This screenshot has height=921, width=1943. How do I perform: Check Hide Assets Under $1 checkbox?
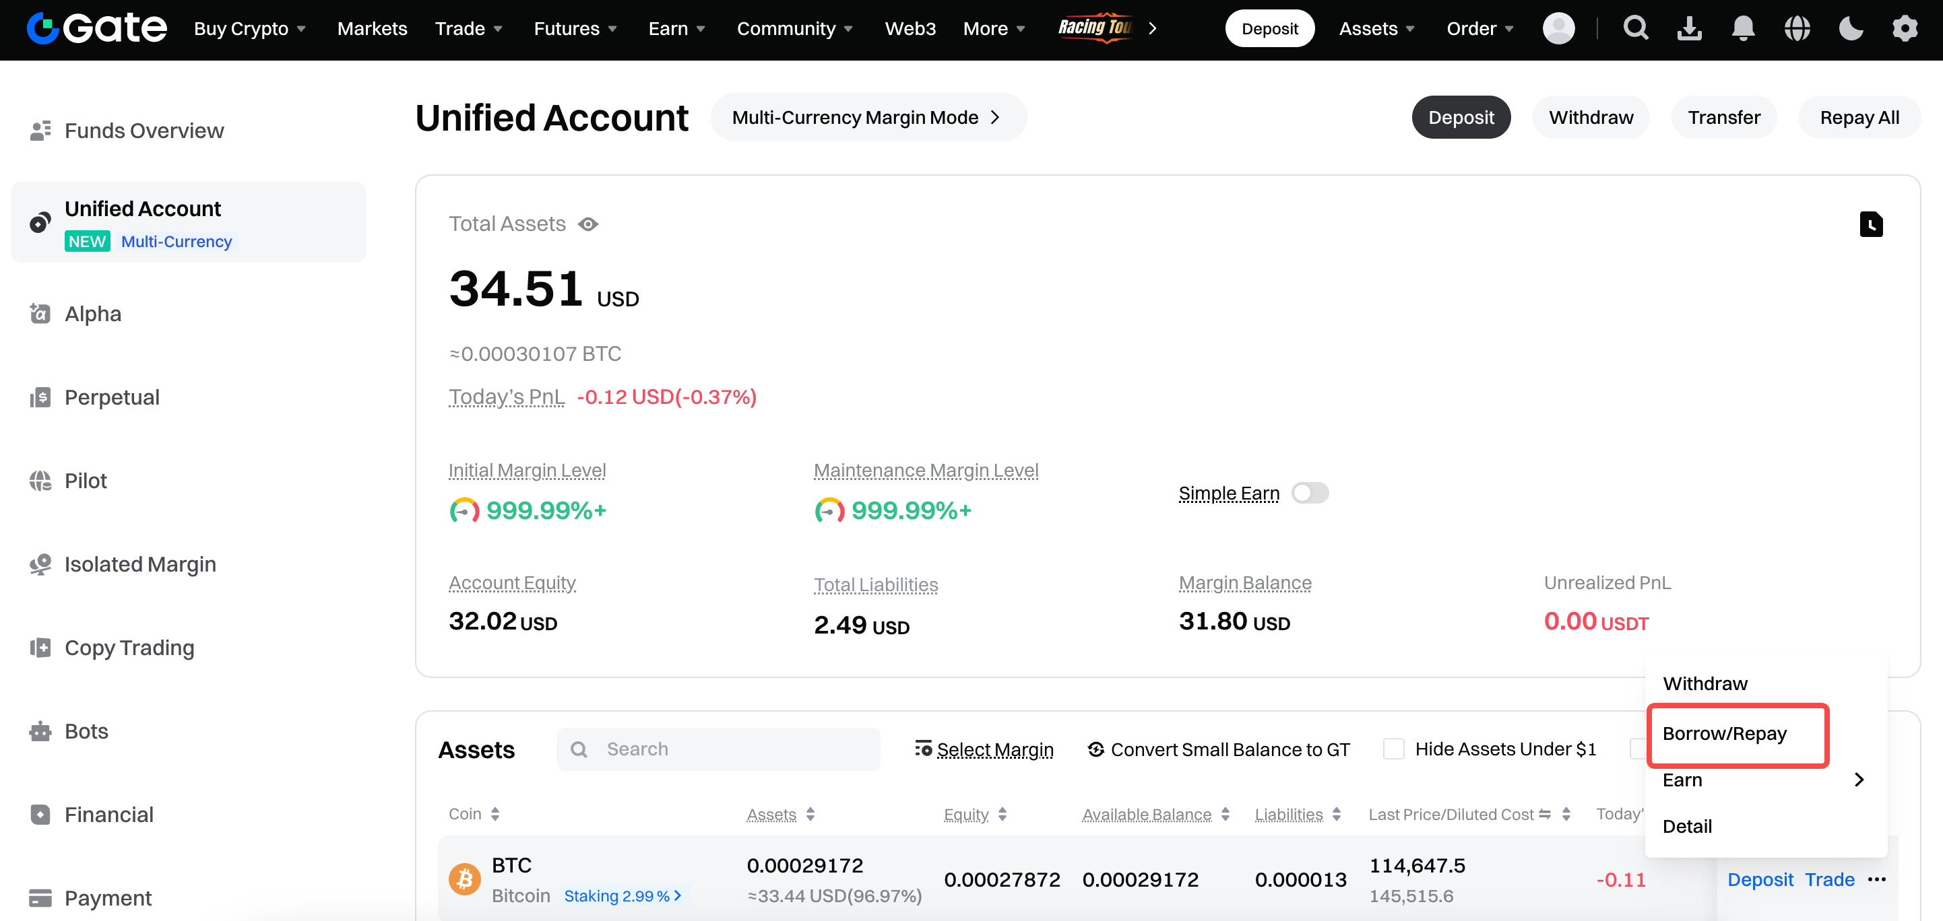coord(1393,749)
